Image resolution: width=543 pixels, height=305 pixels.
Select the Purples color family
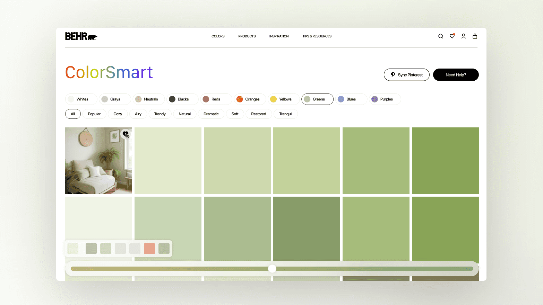[385, 99]
